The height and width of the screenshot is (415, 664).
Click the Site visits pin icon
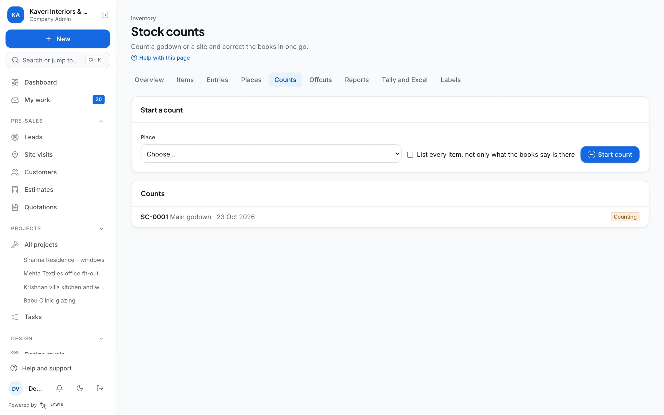pyautogui.click(x=15, y=155)
